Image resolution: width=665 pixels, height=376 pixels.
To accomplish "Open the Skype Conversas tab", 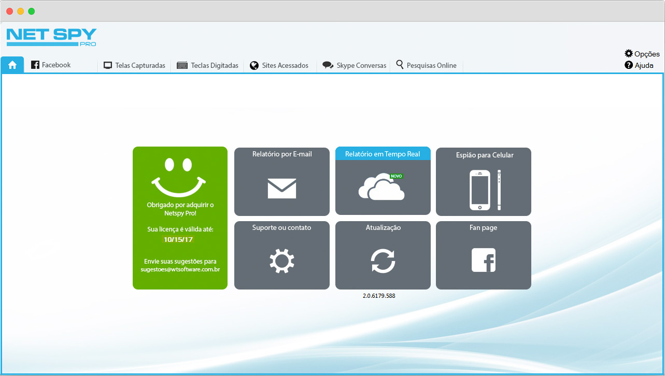I will coord(355,66).
